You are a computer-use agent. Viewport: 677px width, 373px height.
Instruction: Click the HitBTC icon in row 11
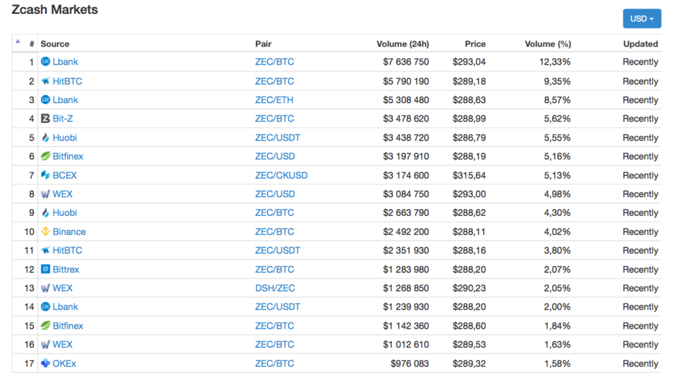coord(46,250)
